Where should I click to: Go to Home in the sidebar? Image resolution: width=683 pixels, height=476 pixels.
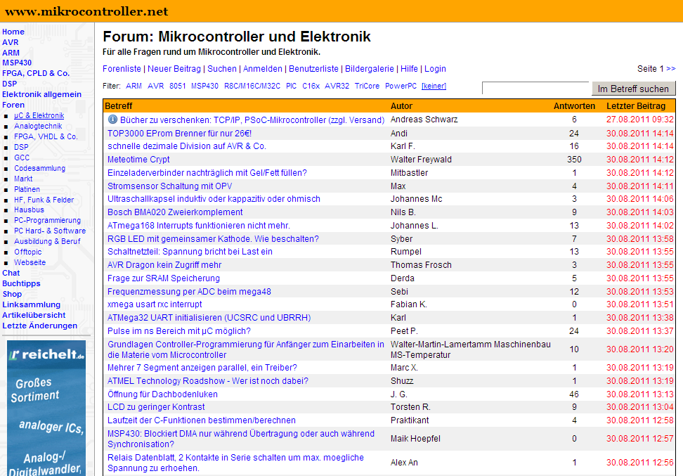13,32
